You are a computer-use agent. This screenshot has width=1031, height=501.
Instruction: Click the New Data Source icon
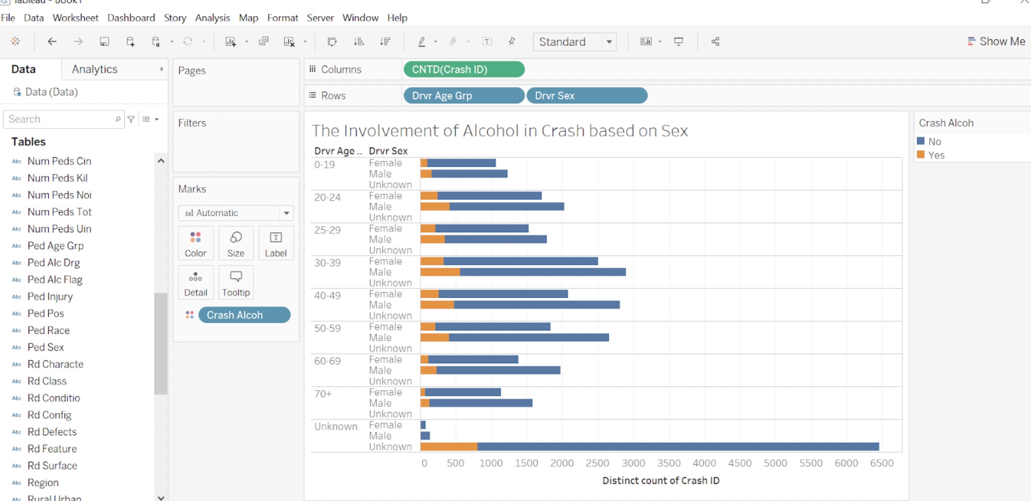tap(130, 42)
